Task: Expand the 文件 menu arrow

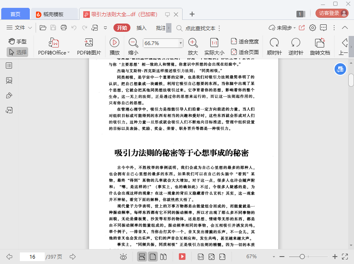Action: 30,28
